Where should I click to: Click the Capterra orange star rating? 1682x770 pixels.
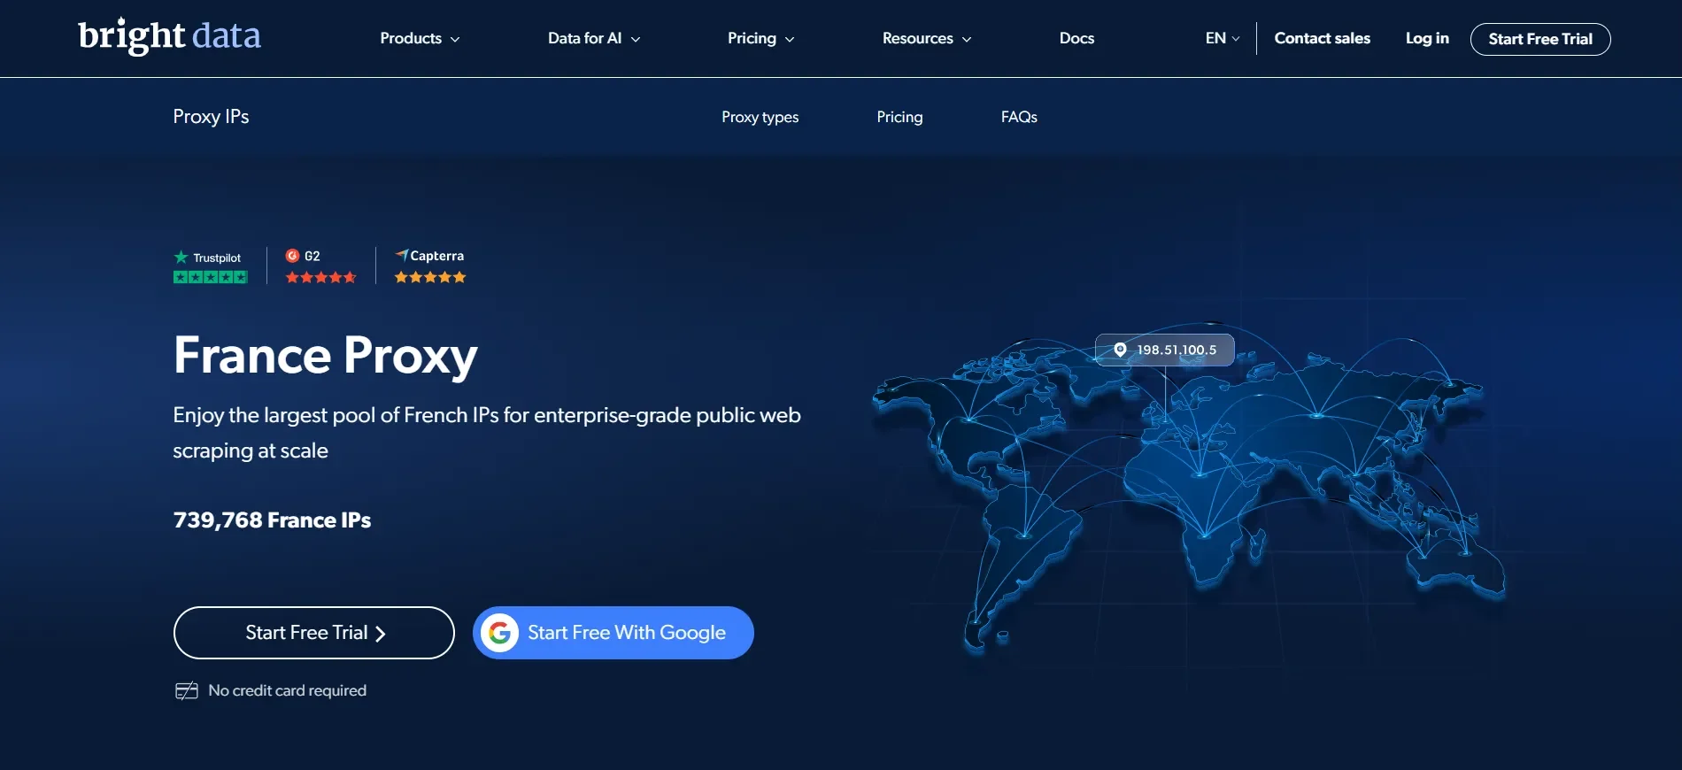click(430, 277)
